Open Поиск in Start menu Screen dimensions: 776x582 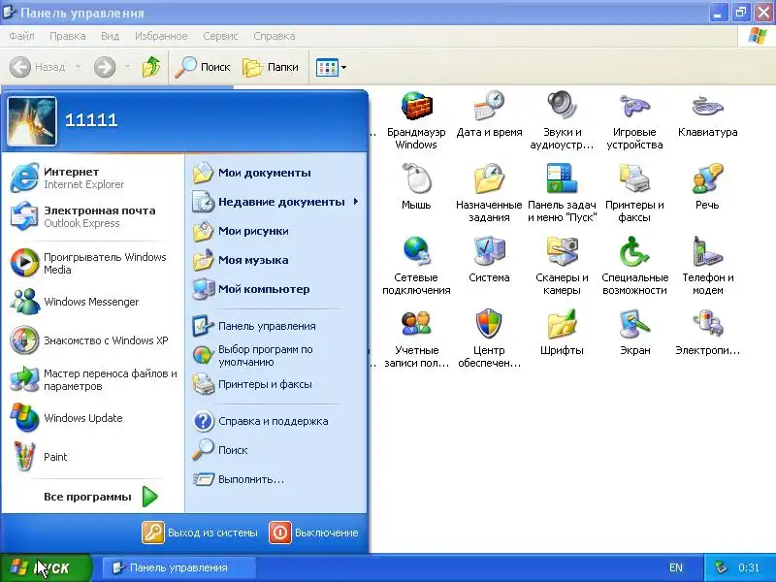click(x=276, y=450)
